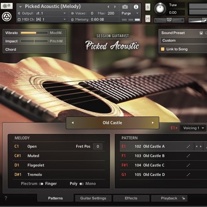Click the red E1 key indicator beside Voicing

[x=174, y=128]
